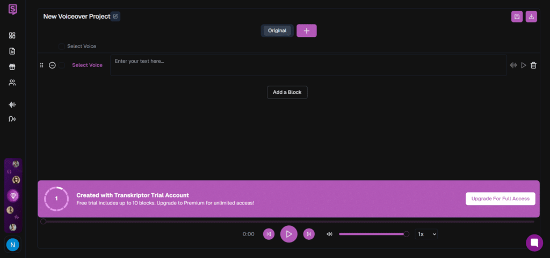The width and height of the screenshot is (550, 258).
Task: Generate audio with the block waveform icon
Action: 513,65
